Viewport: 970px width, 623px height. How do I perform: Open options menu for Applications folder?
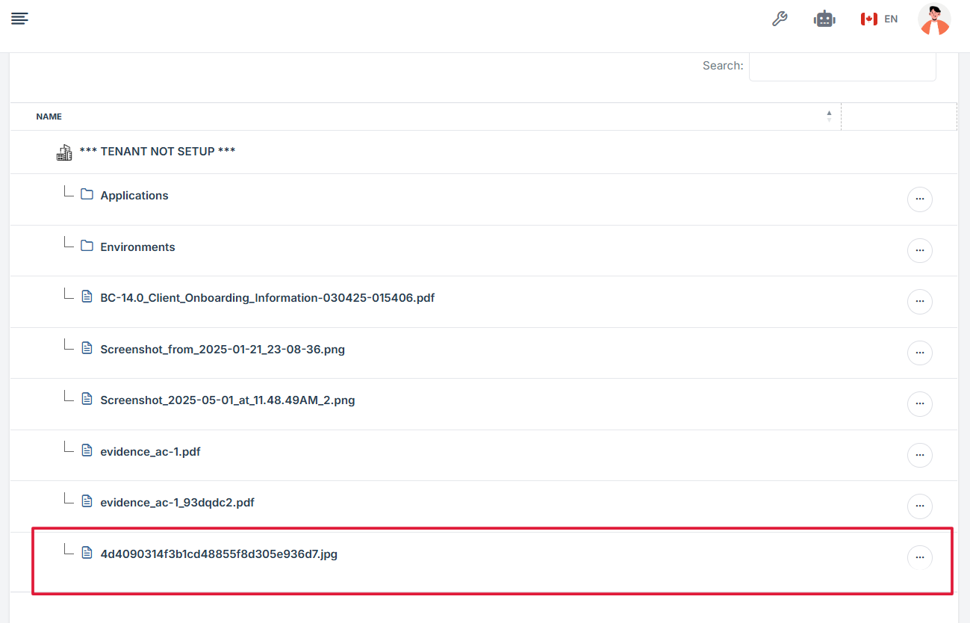click(x=919, y=199)
